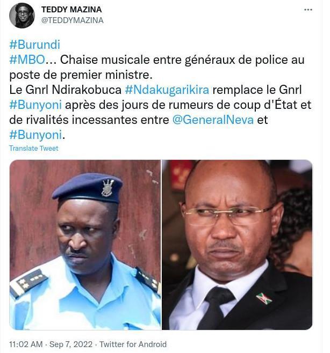Click the flag lapel pin in the right photo
The width and height of the screenshot is (330, 353).
[x=264, y=298]
